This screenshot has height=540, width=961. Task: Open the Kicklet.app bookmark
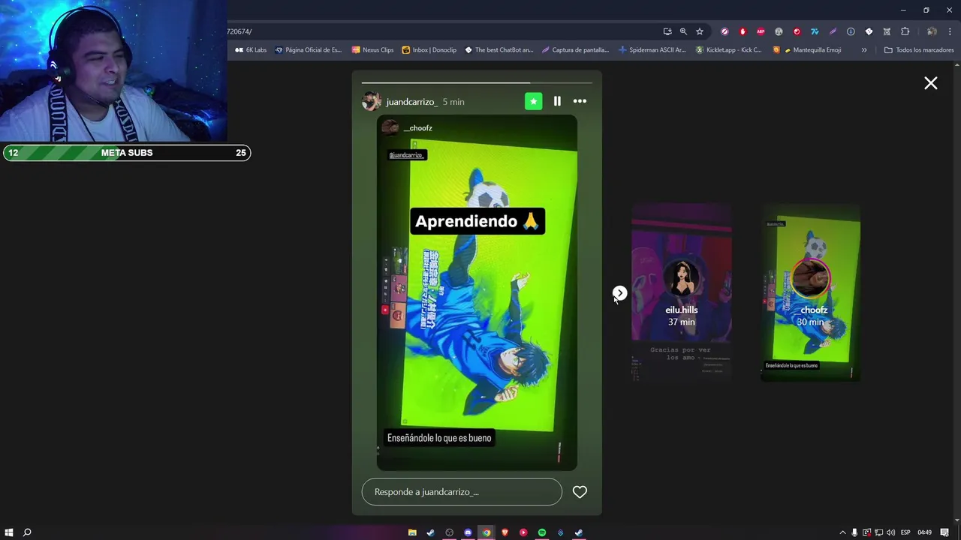point(728,50)
